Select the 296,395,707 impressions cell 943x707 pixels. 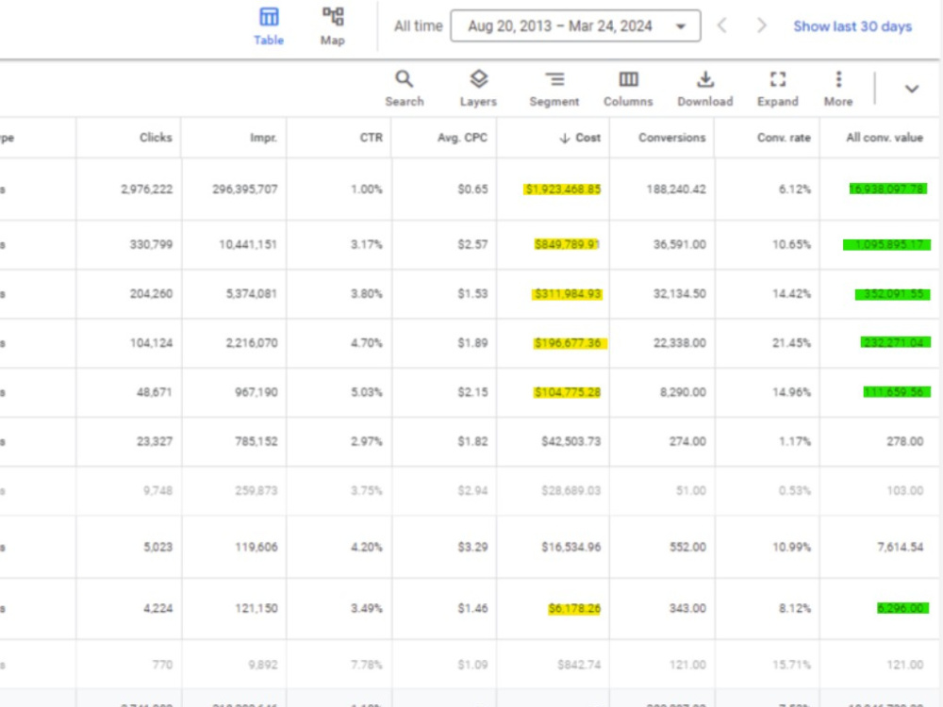coord(245,189)
